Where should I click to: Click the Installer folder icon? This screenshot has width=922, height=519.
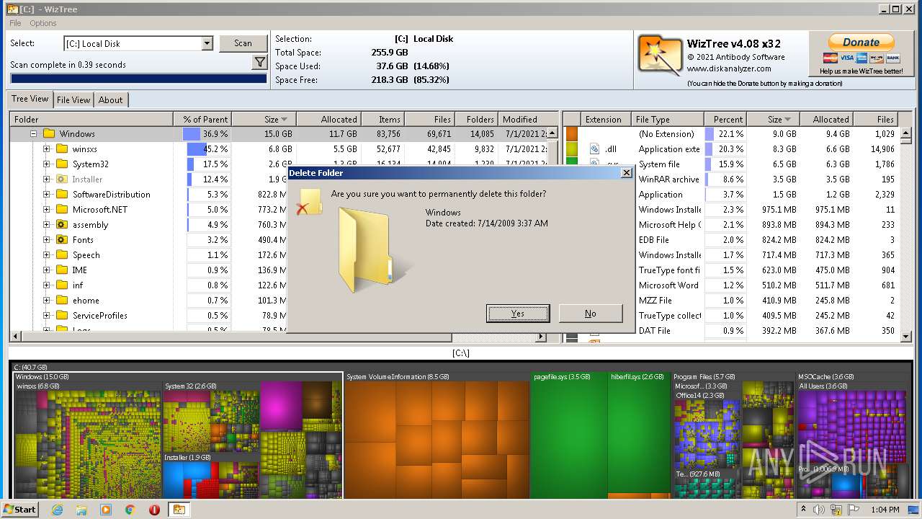[62, 179]
